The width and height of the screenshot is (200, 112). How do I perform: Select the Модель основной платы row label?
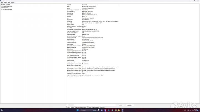(x=72, y=31)
